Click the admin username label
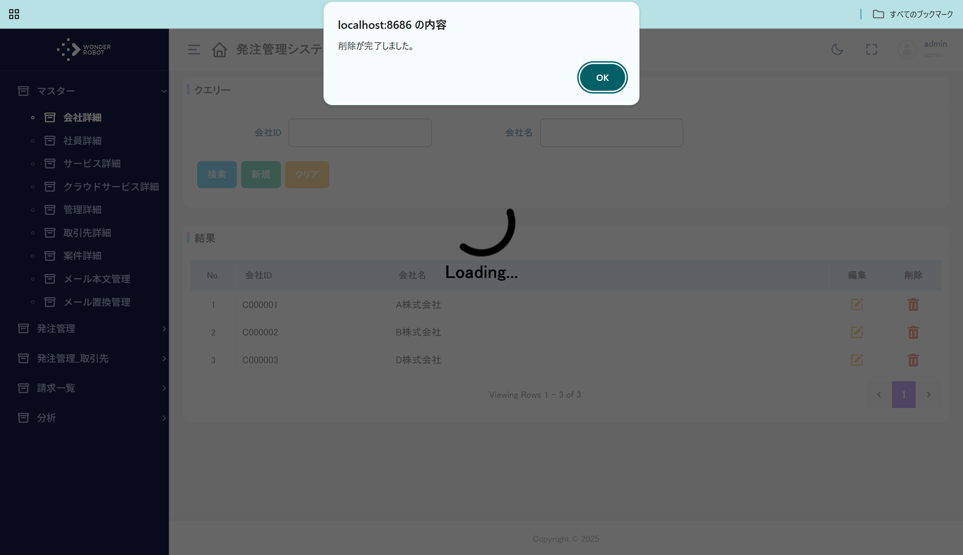Image resolution: width=963 pixels, height=555 pixels. 935,44
